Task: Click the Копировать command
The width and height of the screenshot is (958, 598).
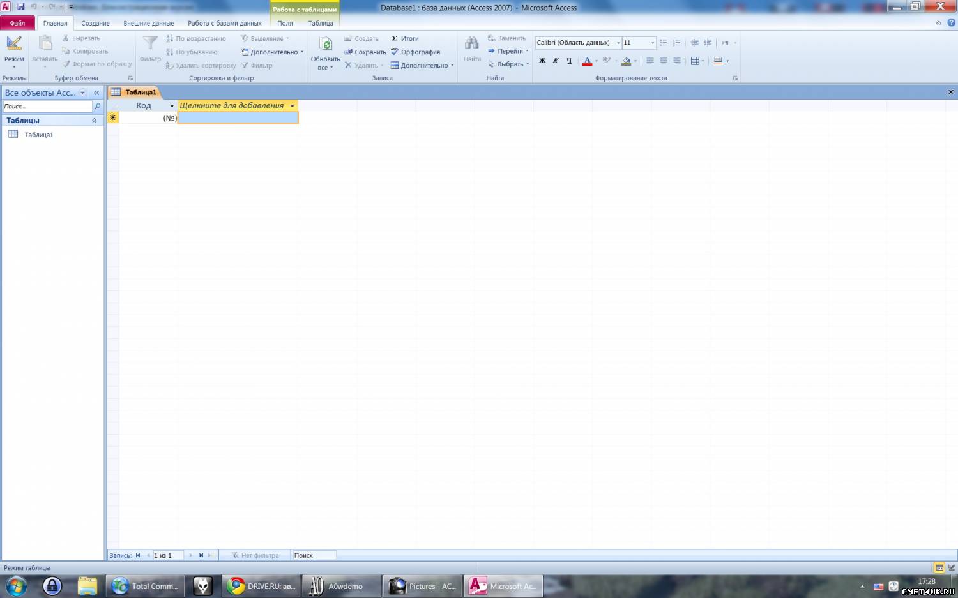Action: tap(85, 51)
